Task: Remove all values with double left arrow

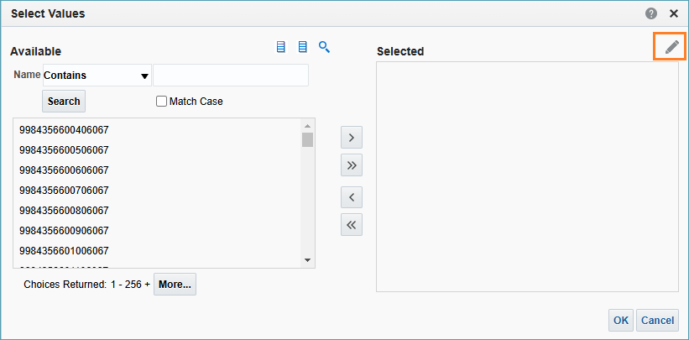Action: coord(352,225)
